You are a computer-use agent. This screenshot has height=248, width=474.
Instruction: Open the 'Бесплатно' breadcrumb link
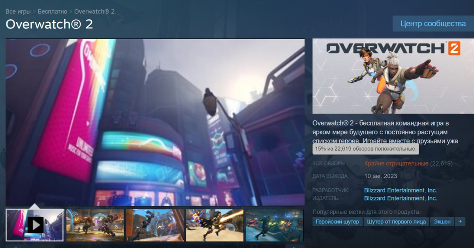click(52, 11)
